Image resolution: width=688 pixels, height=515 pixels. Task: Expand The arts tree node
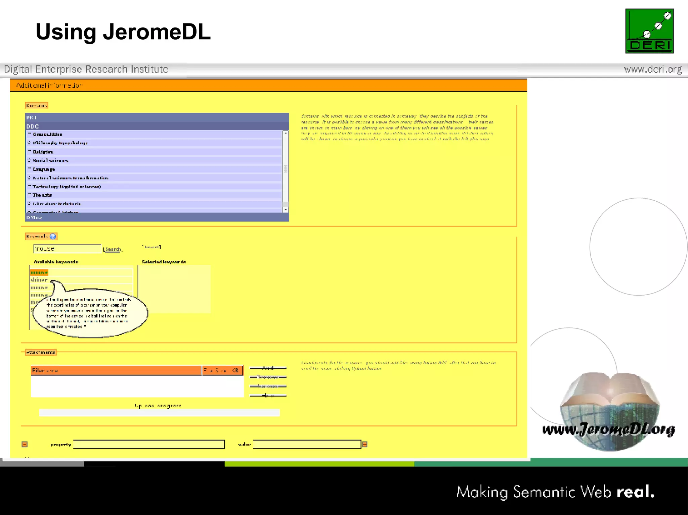(29, 195)
